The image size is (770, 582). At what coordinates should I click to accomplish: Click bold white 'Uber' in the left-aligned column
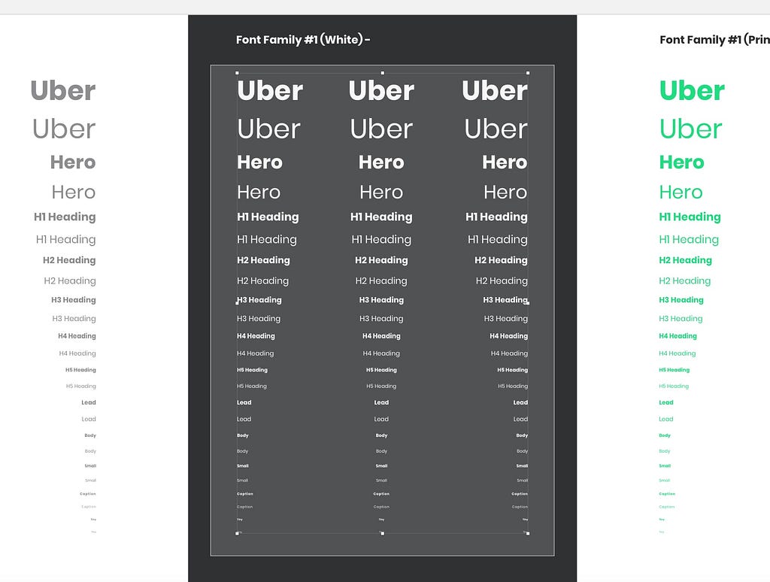[270, 91]
